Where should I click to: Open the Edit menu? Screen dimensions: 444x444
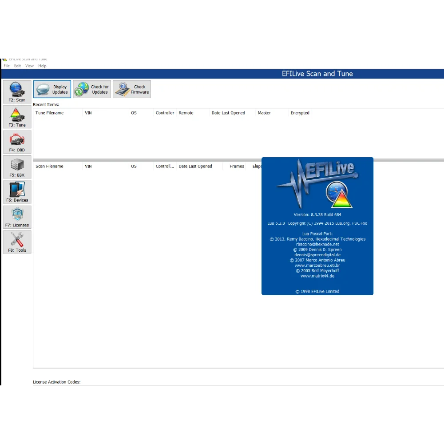17,66
